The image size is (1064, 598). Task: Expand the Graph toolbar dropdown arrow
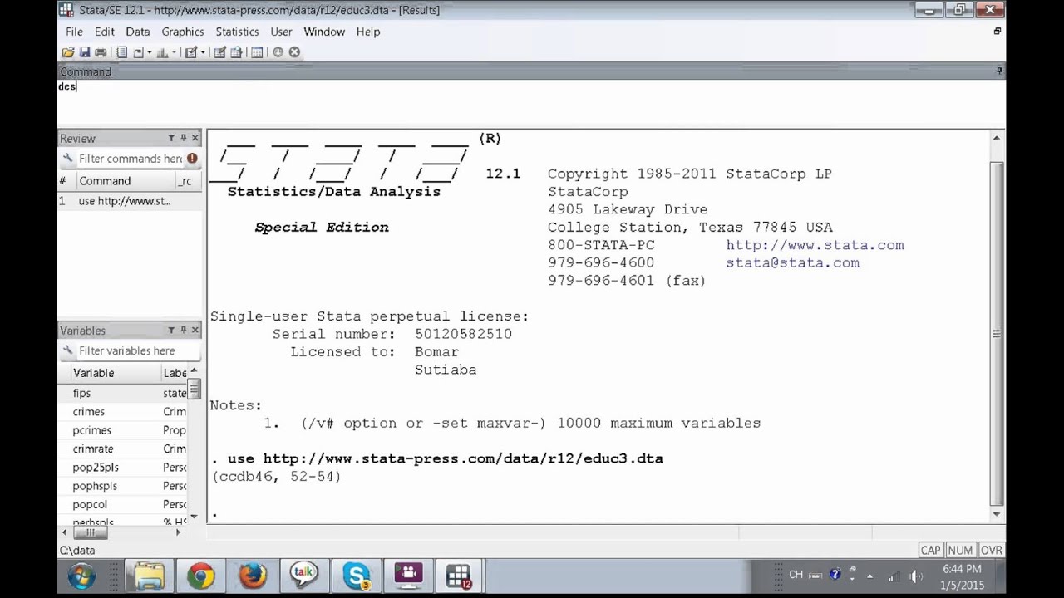click(x=174, y=52)
